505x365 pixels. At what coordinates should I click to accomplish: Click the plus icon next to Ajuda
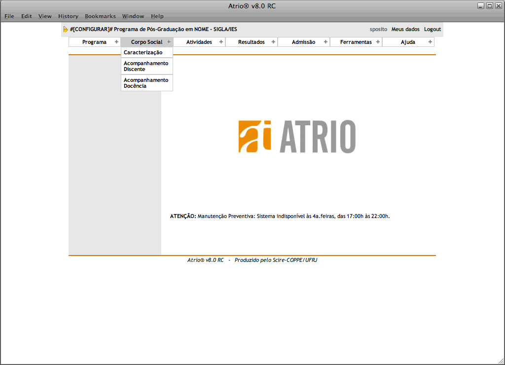click(x=430, y=42)
